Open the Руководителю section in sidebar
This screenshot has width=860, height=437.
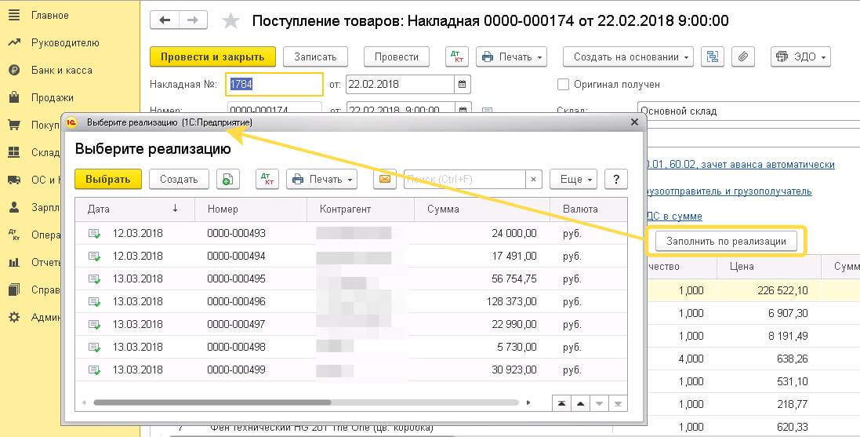pyautogui.click(x=65, y=42)
